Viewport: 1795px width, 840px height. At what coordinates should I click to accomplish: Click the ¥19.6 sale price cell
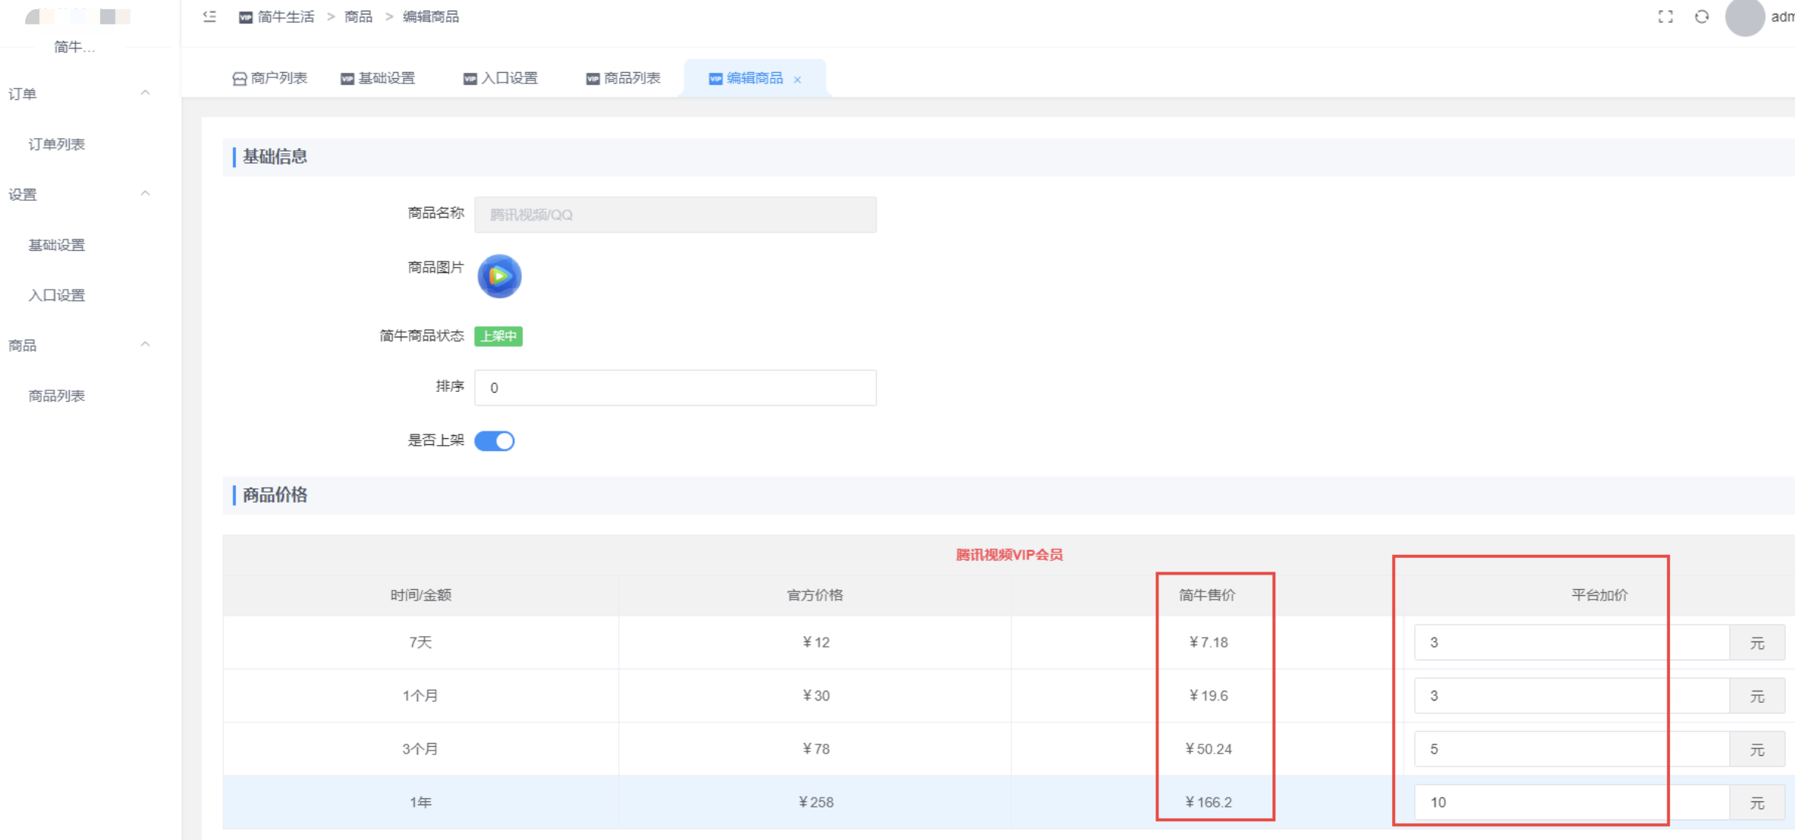1209,695
